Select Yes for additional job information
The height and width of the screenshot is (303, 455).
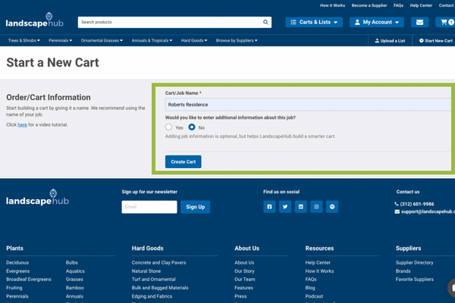[168, 127]
